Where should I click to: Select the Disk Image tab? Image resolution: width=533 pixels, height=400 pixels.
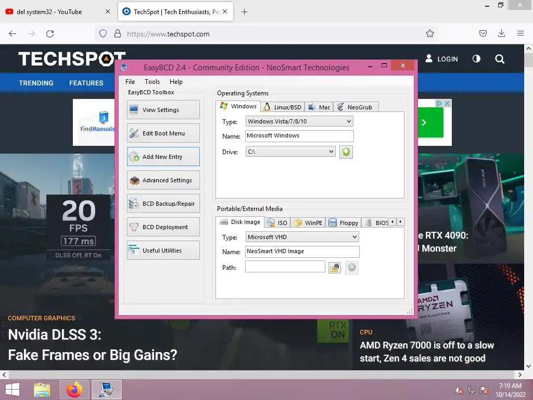pyautogui.click(x=240, y=222)
